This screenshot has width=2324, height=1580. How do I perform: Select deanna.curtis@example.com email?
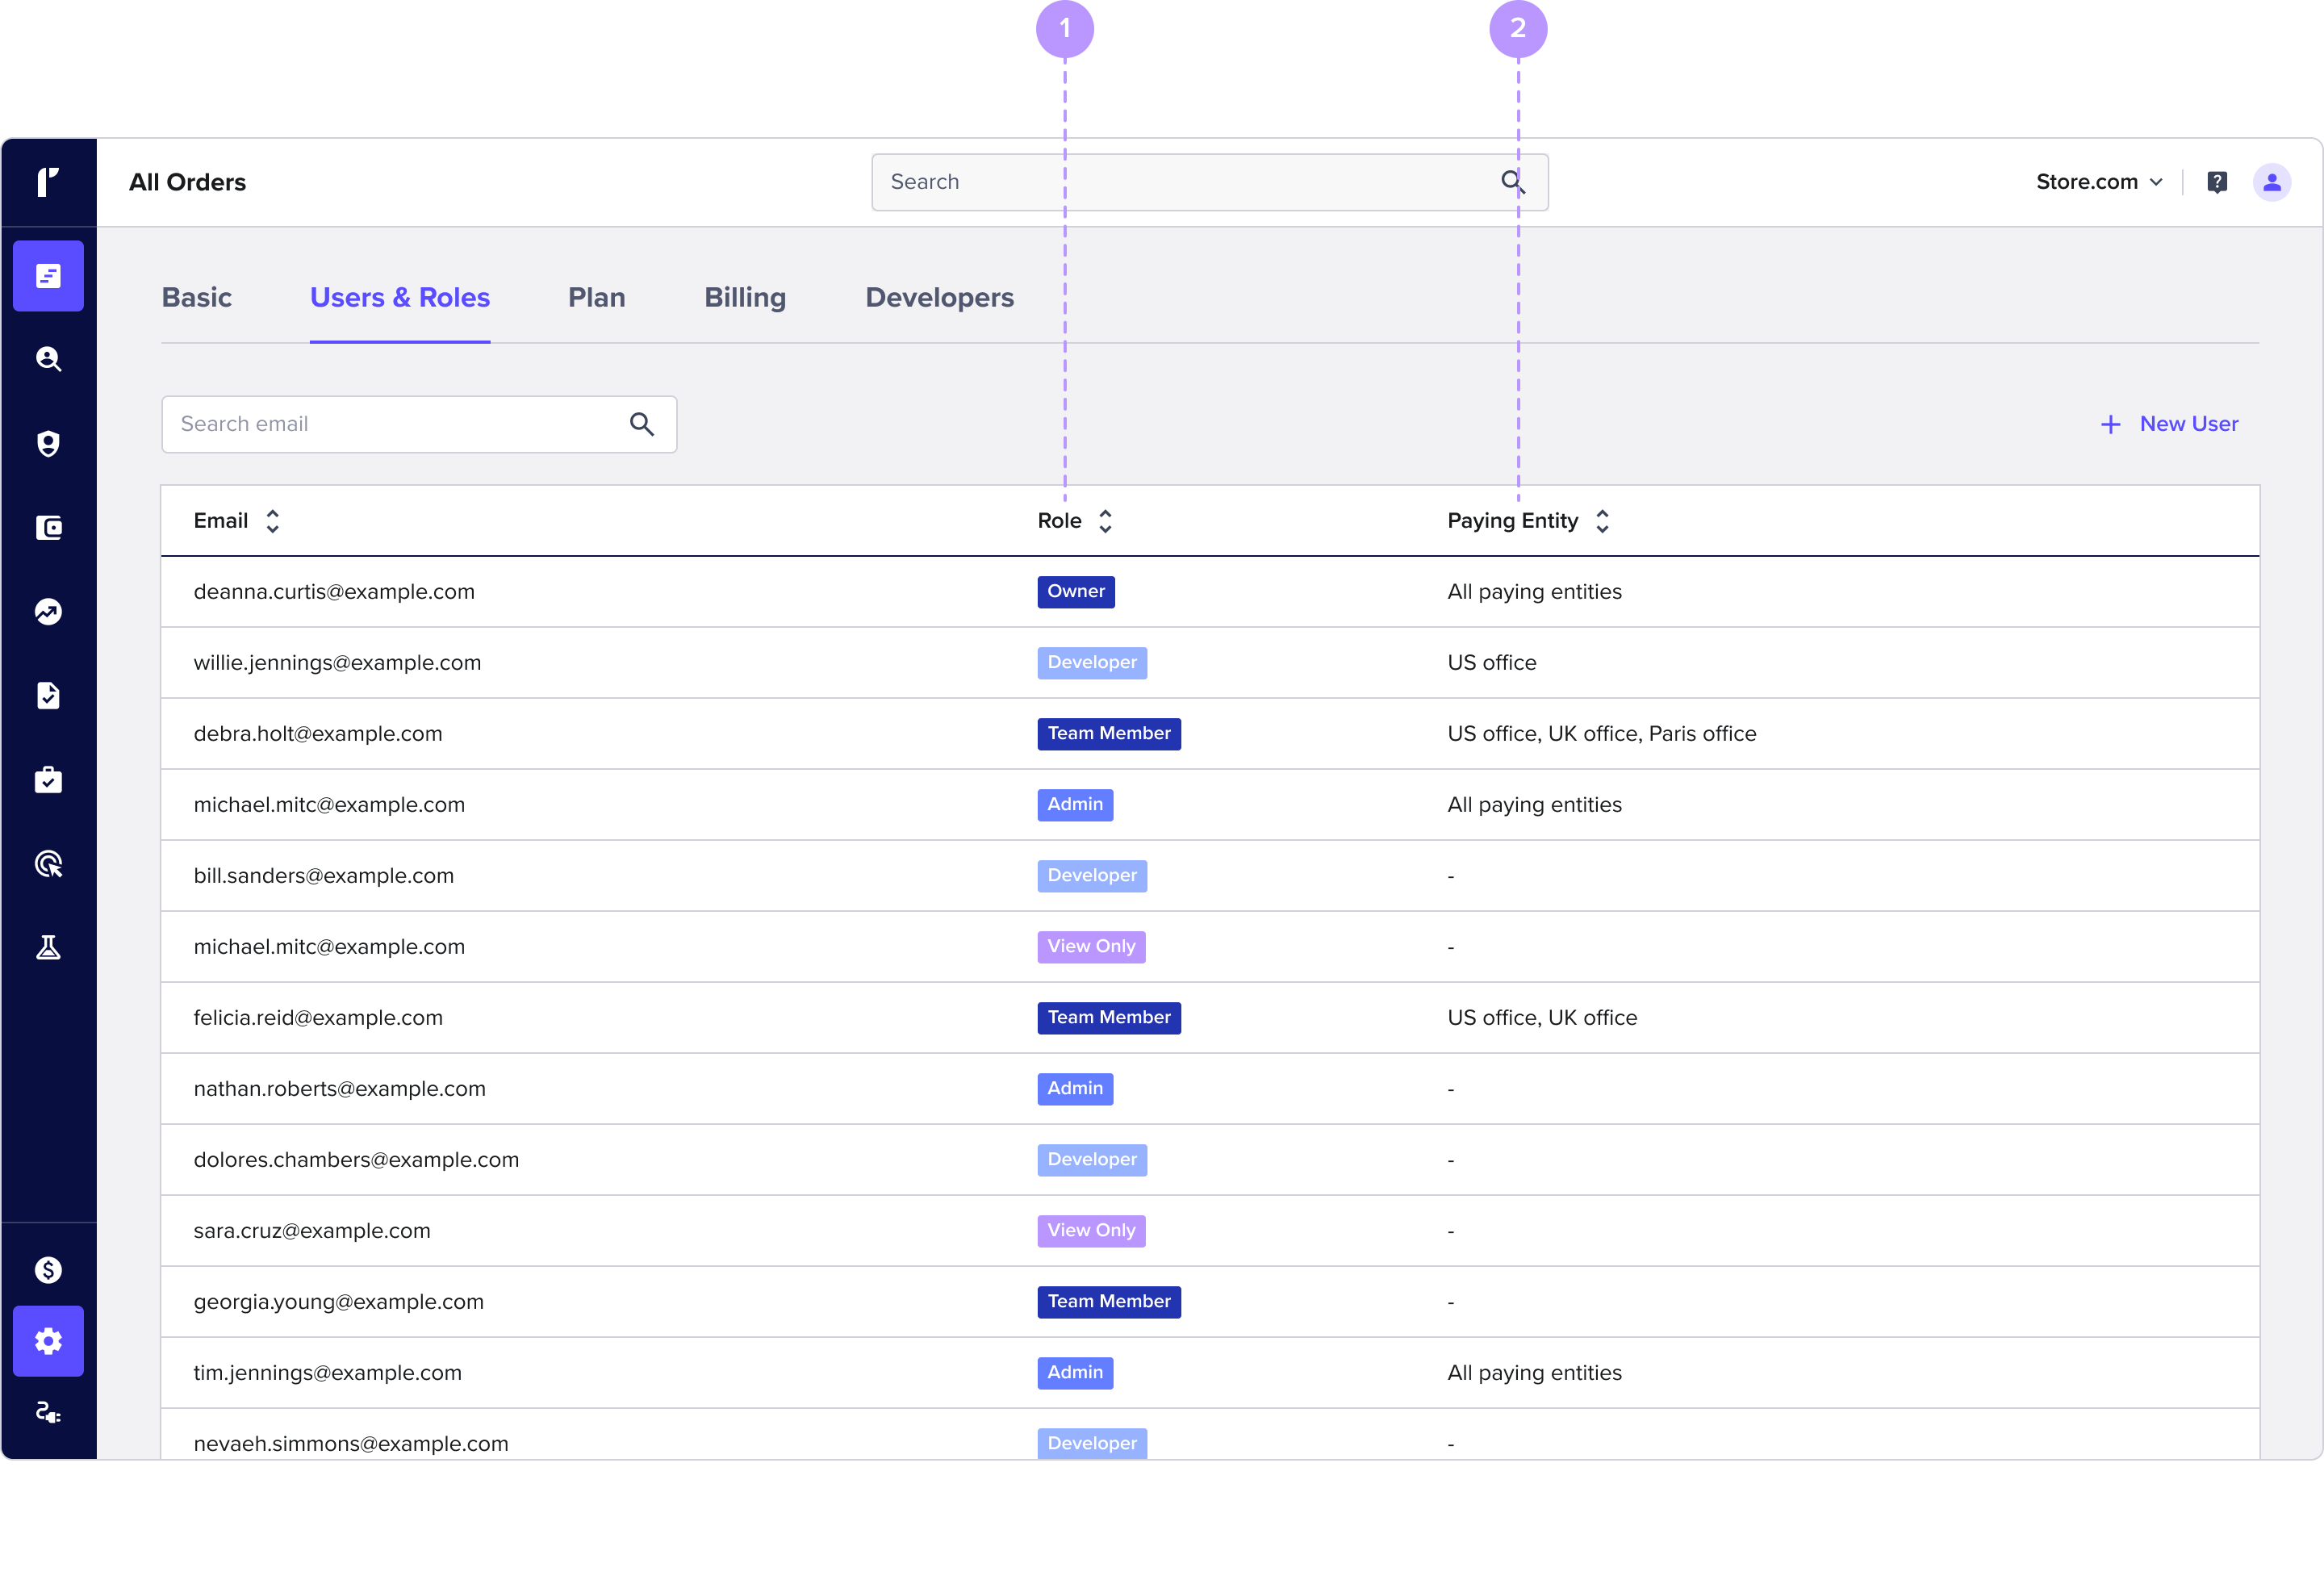(334, 592)
